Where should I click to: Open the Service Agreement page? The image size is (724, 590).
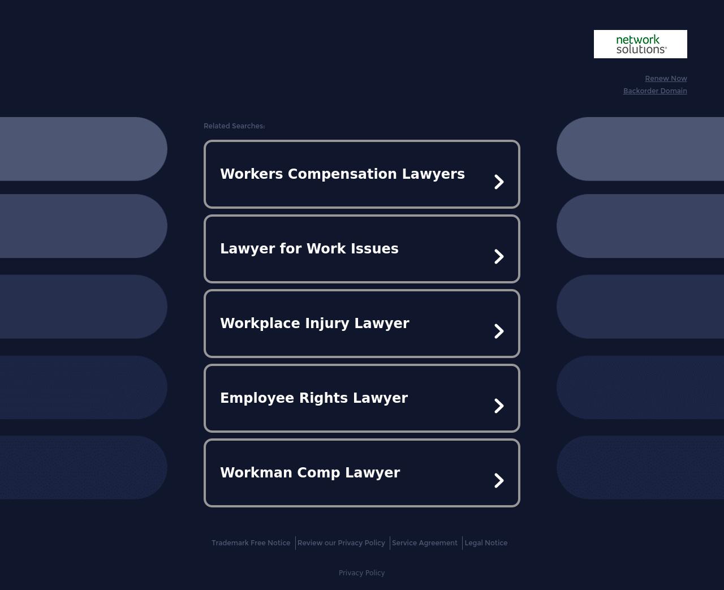tap(425, 542)
